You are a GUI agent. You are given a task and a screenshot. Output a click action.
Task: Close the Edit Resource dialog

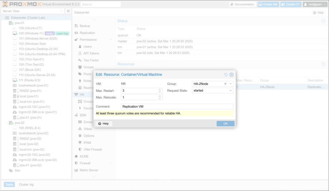click(231, 75)
